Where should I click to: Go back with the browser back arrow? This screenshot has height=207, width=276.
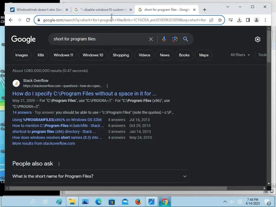click(x=11, y=20)
